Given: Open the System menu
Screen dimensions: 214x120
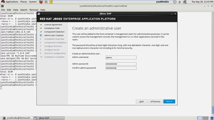Looking at the screenshot, I should (33, 2).
